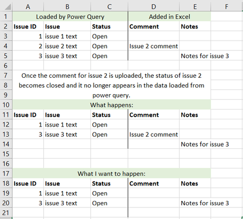
Task: Click the Status header cell in row 2
Action: pyautogui.click(x=109, y=26)
